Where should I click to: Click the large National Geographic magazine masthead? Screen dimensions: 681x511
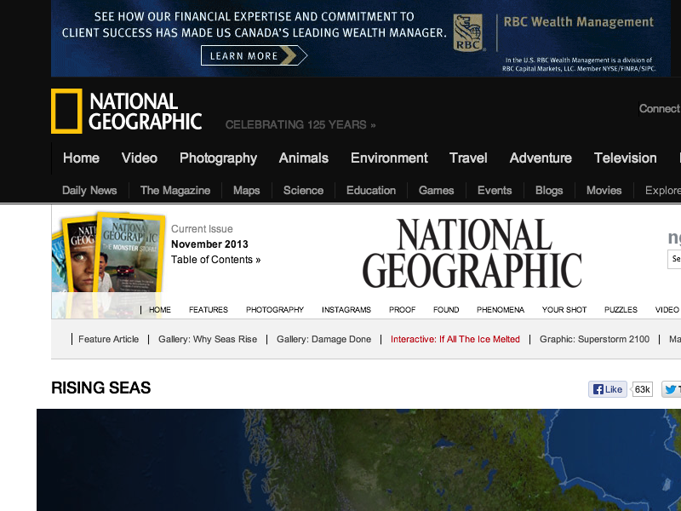[472, 253]
